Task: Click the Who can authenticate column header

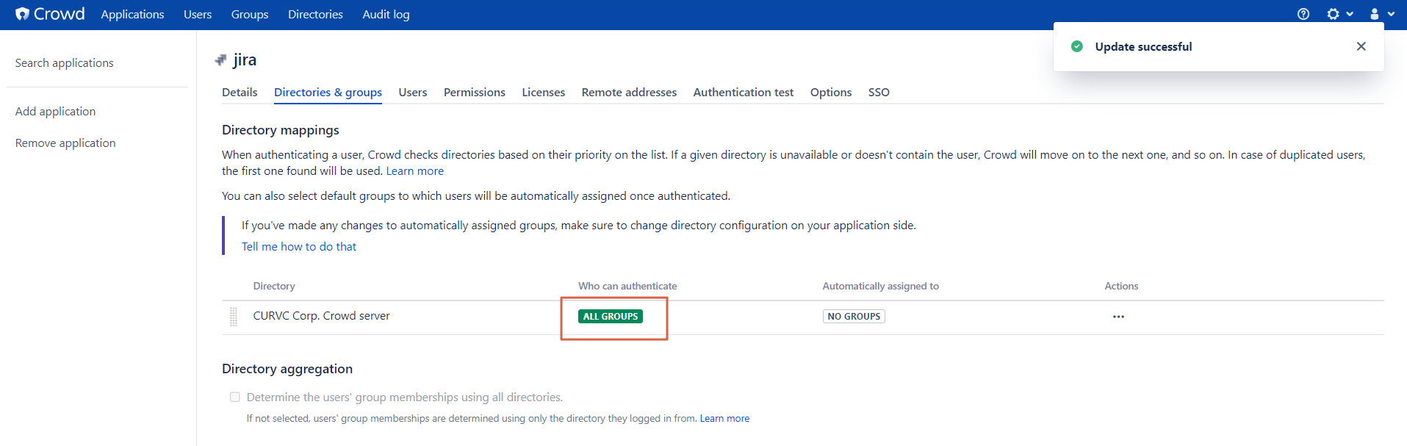Action: pos(627,287)
